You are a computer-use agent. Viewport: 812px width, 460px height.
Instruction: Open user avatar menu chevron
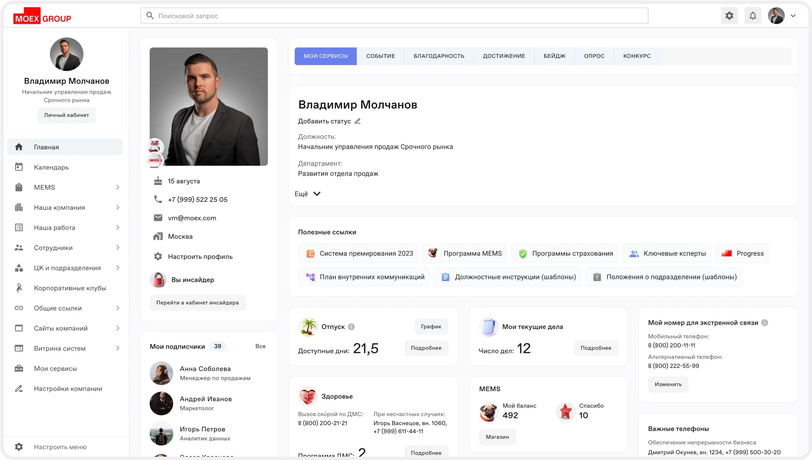point(793,16)
